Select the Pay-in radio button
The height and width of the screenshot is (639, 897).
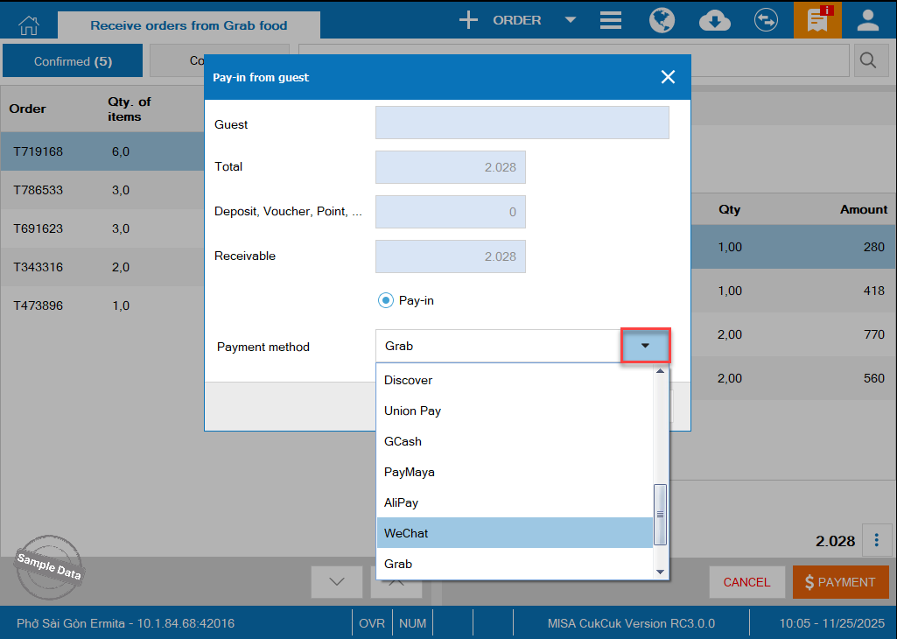tap(386, 300)
